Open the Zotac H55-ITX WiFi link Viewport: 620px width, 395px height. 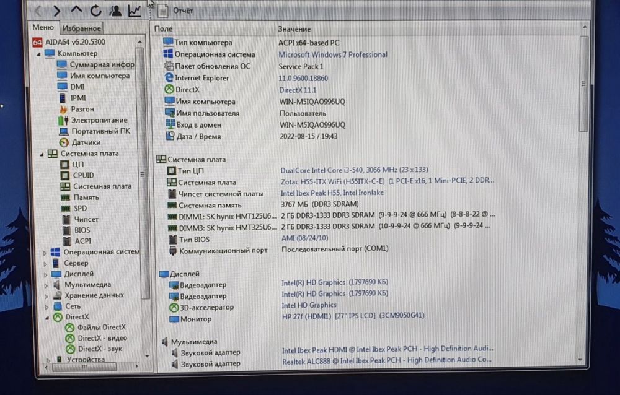387,181
